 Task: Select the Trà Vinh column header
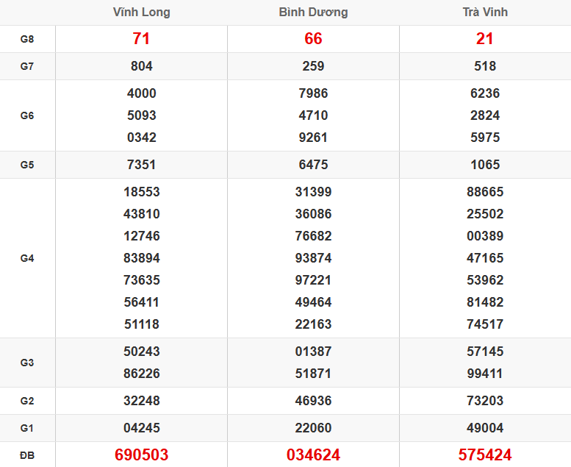[x=485, y=12]
